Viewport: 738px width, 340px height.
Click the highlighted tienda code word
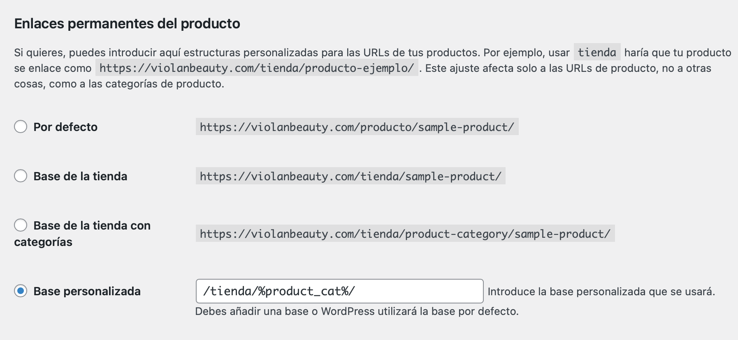(597, 52)
